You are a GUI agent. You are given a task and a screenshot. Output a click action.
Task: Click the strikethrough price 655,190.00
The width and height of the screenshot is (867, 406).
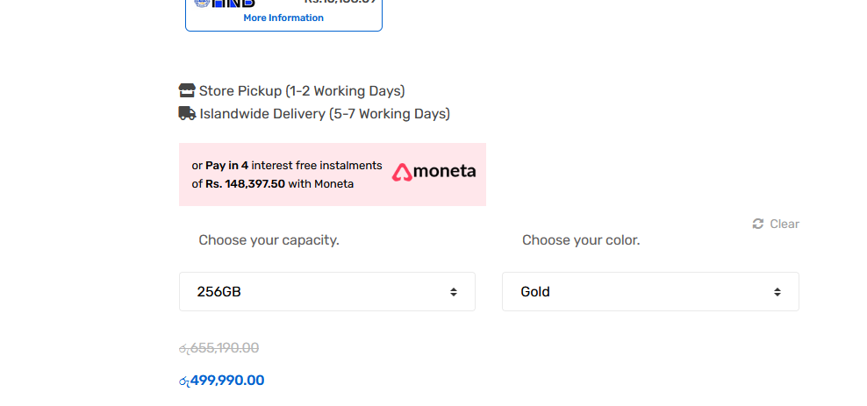(x=219, y=348)
